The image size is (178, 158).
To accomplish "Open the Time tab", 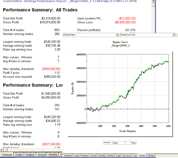I will [135, 156].
